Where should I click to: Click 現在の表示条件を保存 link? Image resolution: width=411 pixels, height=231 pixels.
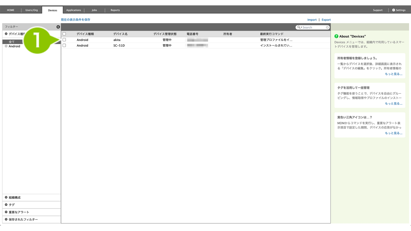(75, 20)
